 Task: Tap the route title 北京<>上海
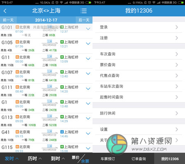point(46,11)
